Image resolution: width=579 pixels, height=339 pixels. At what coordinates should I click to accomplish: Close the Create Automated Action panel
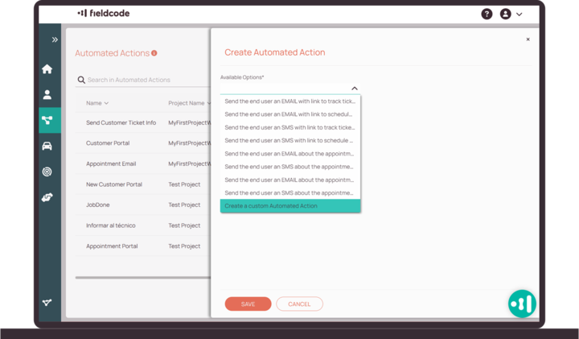click(528, 39)
